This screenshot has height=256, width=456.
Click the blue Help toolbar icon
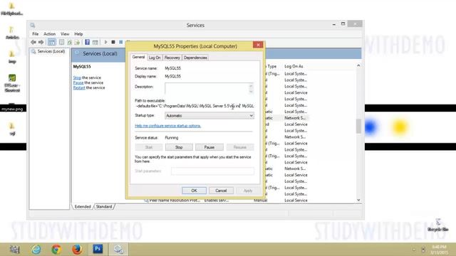tap(87, 43)
